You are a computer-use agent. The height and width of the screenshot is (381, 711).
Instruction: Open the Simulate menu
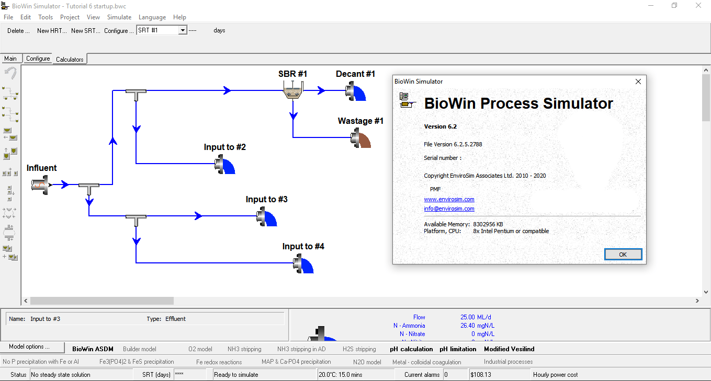(119, 17)
